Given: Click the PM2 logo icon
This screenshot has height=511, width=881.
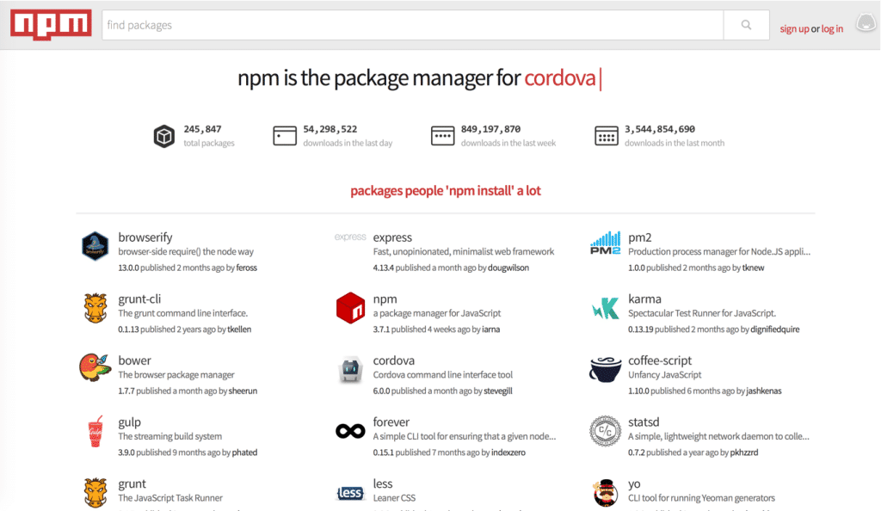Looking at the screenshot, I should pyautogui.click(x=605, y=243).
